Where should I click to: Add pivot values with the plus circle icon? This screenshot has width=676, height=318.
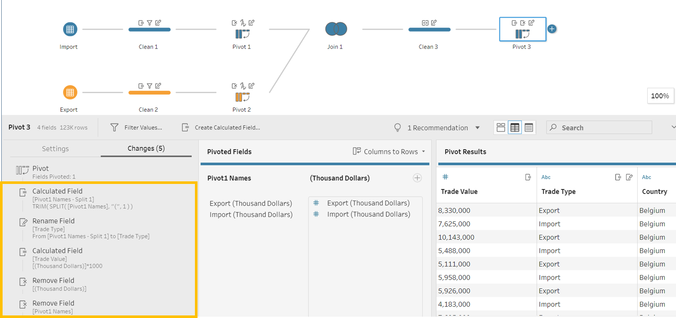417,178
